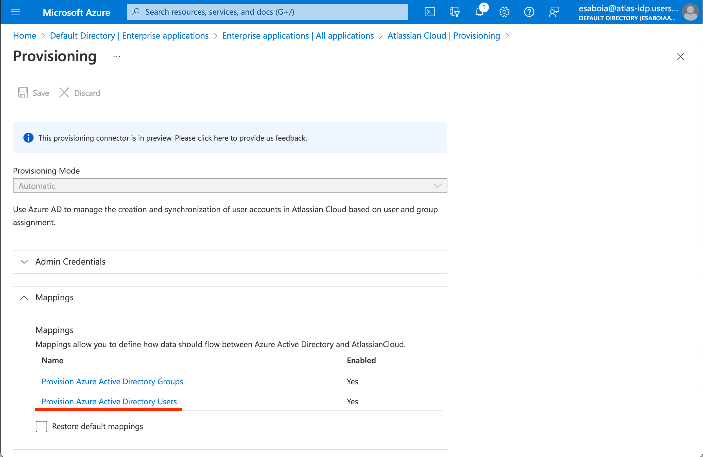Open the Feedback icon in header
This screenshot has height=457, width=703.
point(554,12)
